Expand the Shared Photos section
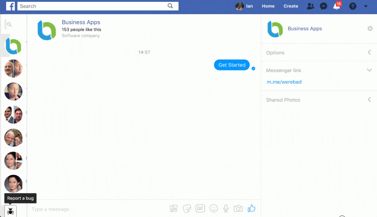 (x=319, y=100)
